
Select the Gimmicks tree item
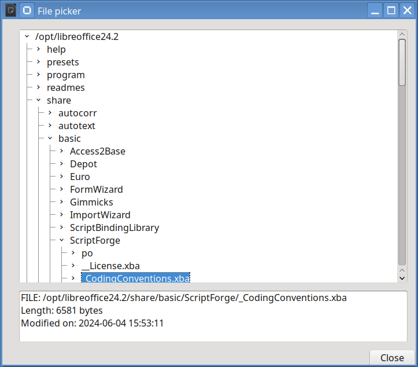[91, 203]
